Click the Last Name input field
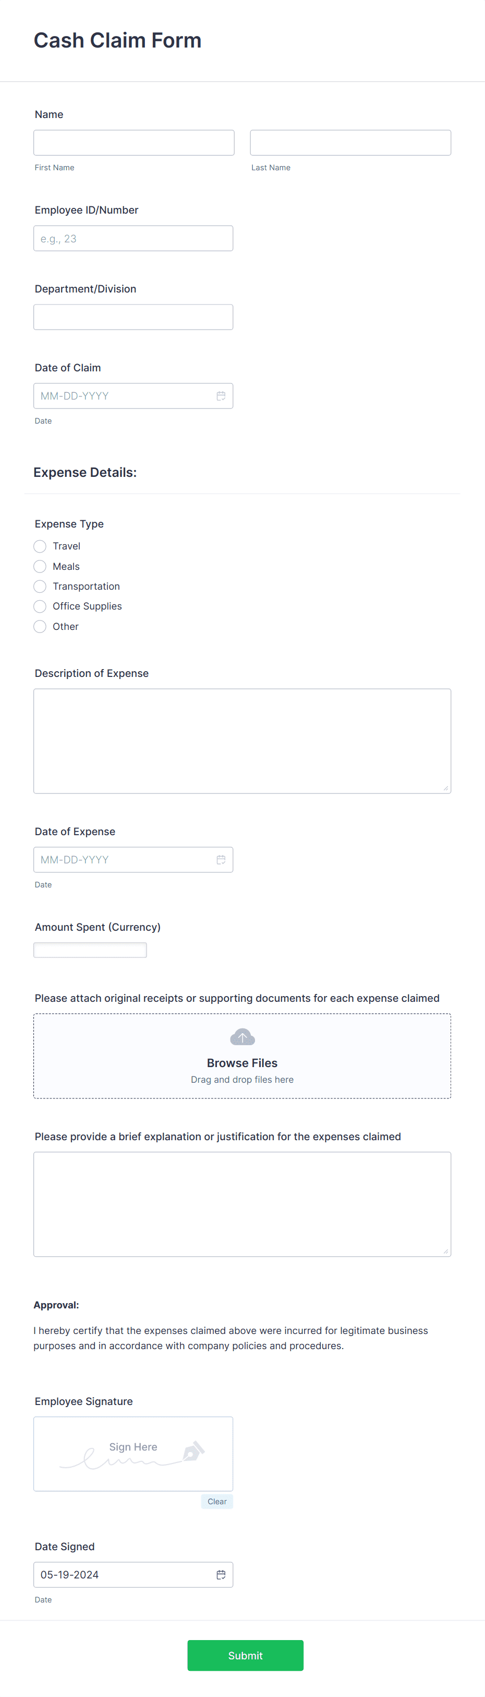 pos(350,142)
